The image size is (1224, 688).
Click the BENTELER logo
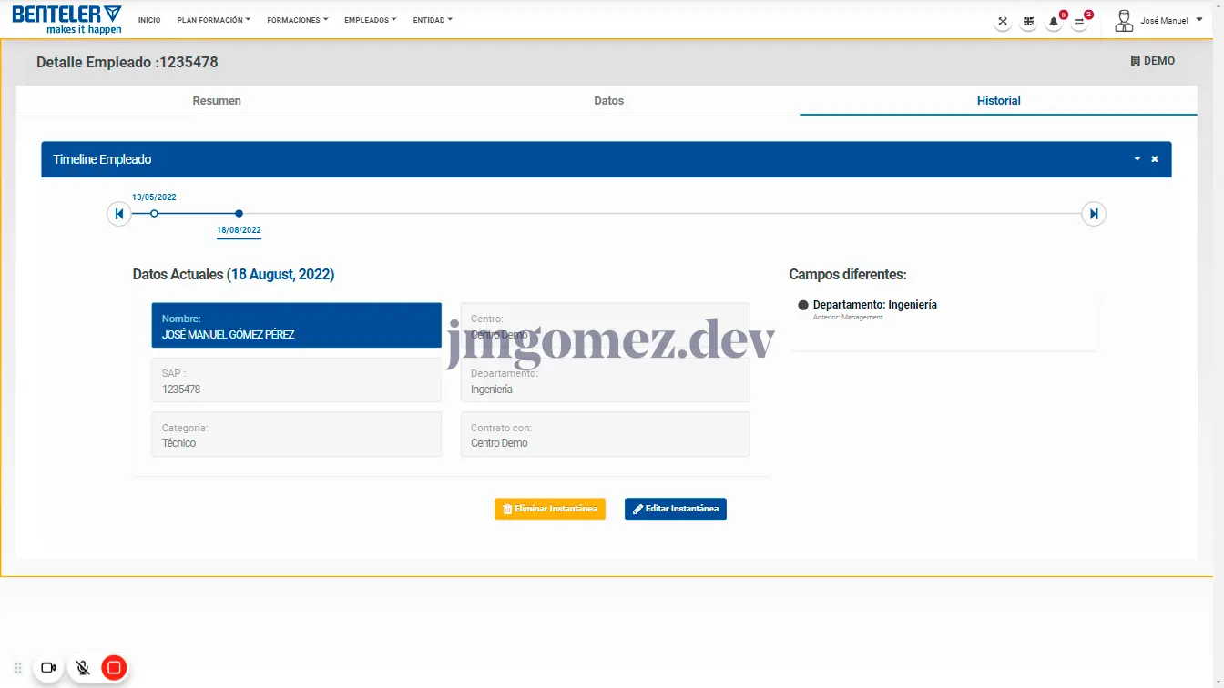pyautogui.click(x=66, y=19)
